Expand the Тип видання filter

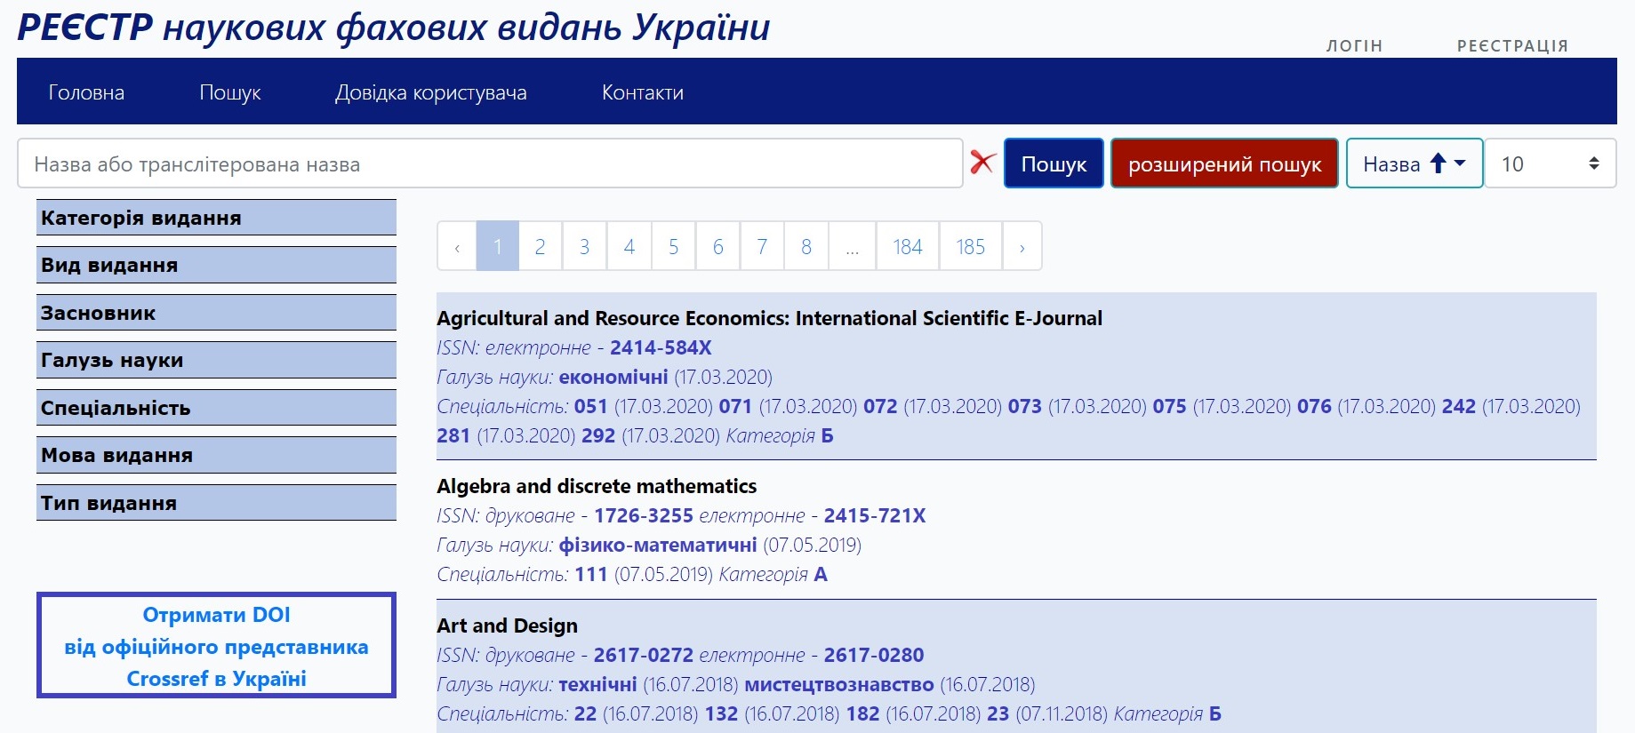coord(216,503)
